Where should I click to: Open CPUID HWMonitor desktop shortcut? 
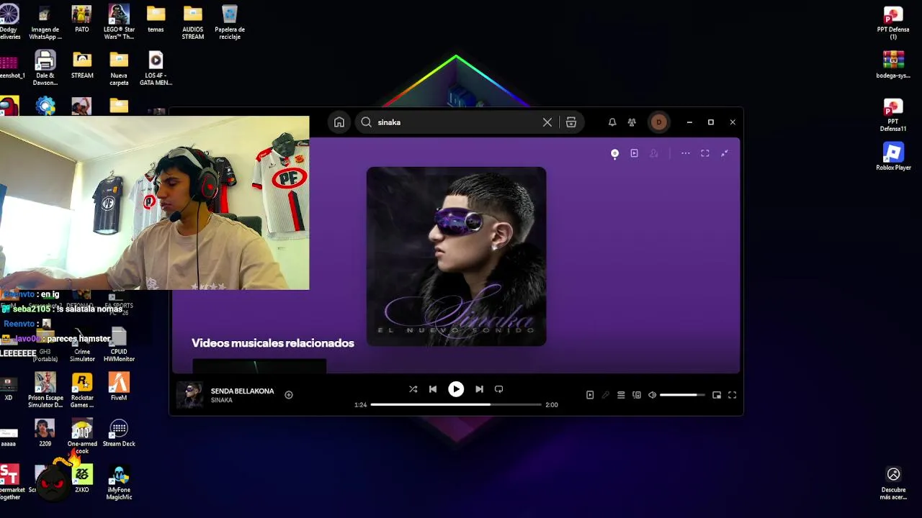pyautogui.click(x=119, y=345)
